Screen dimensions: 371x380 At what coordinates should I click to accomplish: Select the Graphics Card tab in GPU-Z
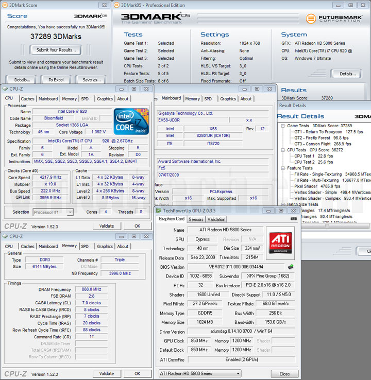172,219
